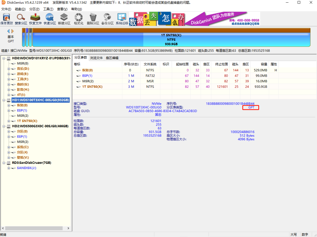Select 临时(G:) in the disk tree
This screenshot has height=237, width=317.
(23, 85)
